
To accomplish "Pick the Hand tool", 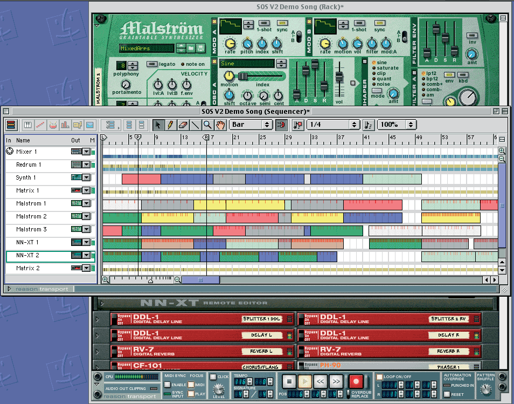I will coord(220,125).
